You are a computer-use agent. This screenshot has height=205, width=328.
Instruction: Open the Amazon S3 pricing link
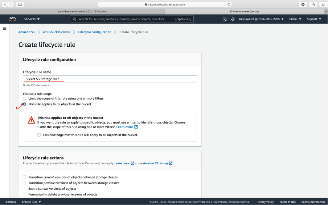click(155, 163)
